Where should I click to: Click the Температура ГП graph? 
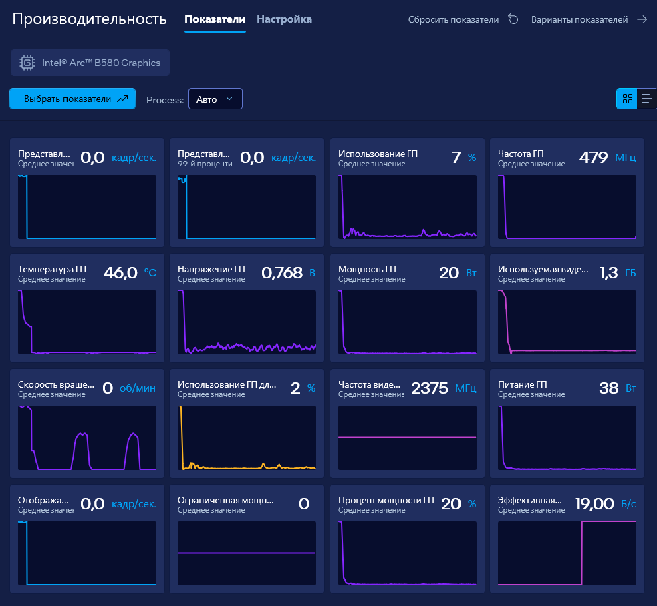[87, 322]
